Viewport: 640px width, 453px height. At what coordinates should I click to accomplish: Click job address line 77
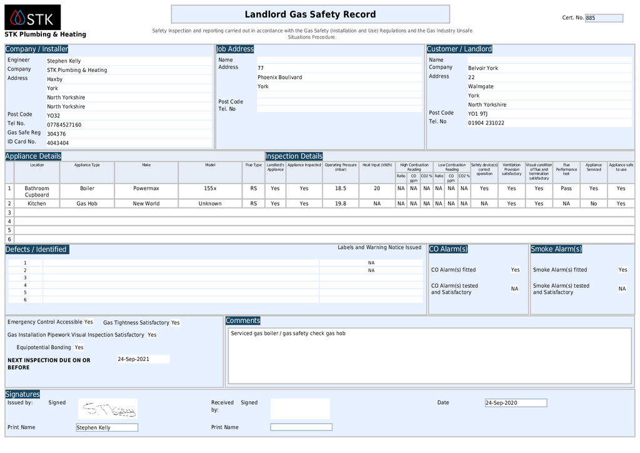click(x=261, y=68)
